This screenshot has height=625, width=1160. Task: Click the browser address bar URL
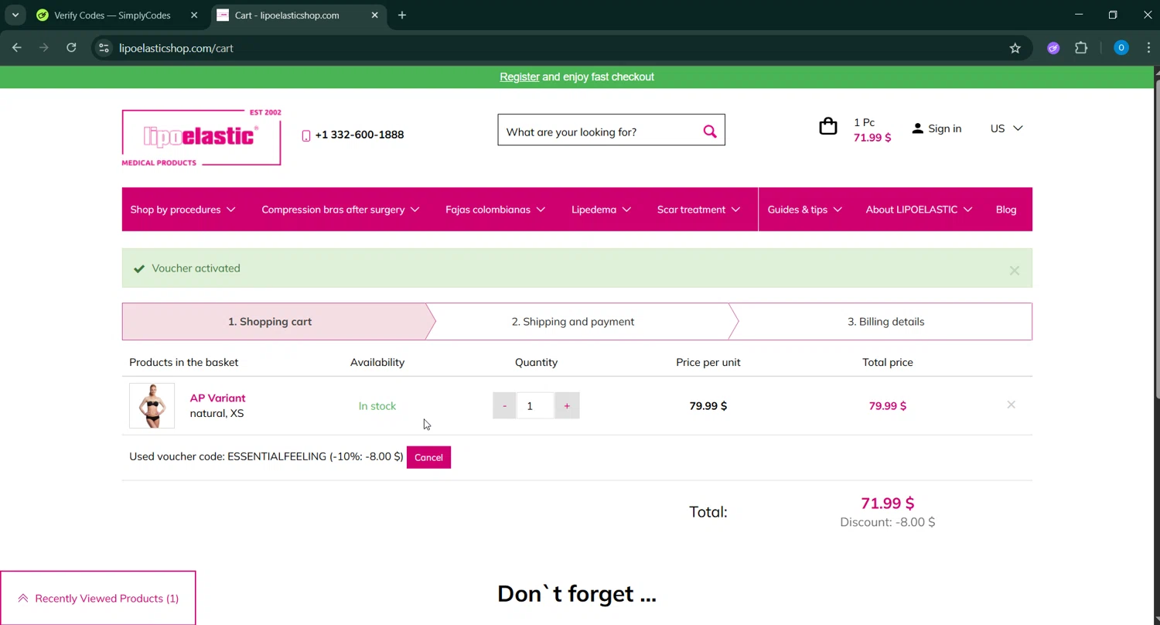(x=176, y=48)
